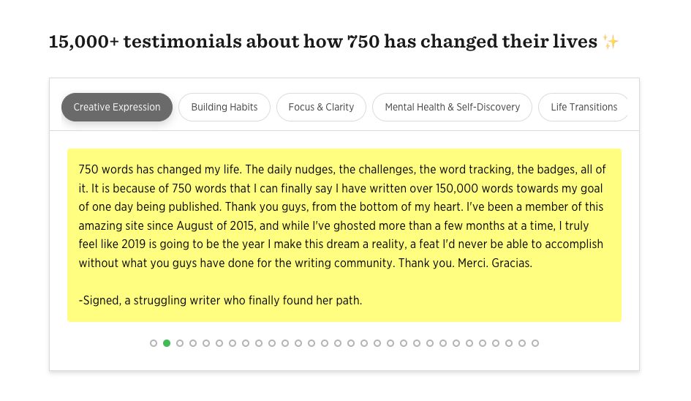Click the active green pagination dot
Image resolution: width=691 pixels, height=401 pixels.
pyautogui.click(x=167, y=343)
